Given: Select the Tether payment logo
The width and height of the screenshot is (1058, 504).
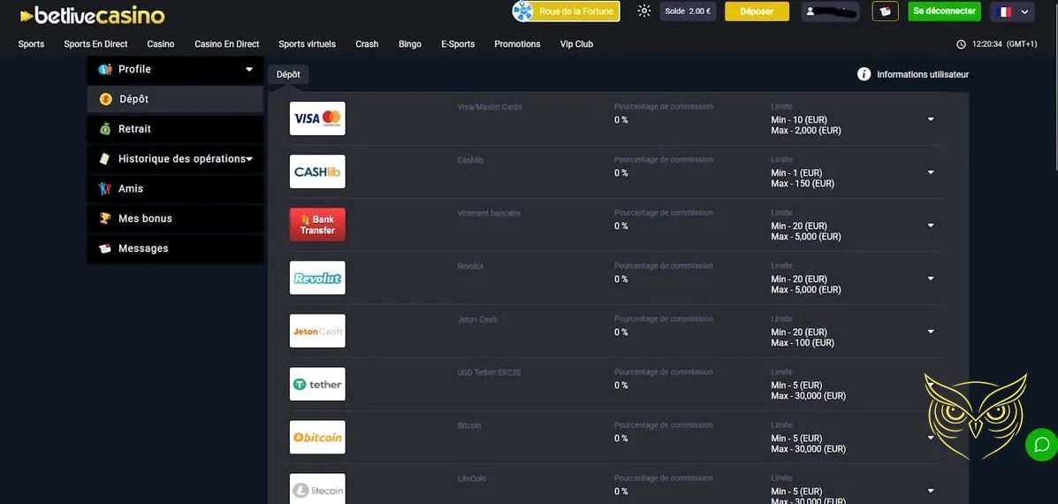Looking at the screenshot, I should point(317,385).
